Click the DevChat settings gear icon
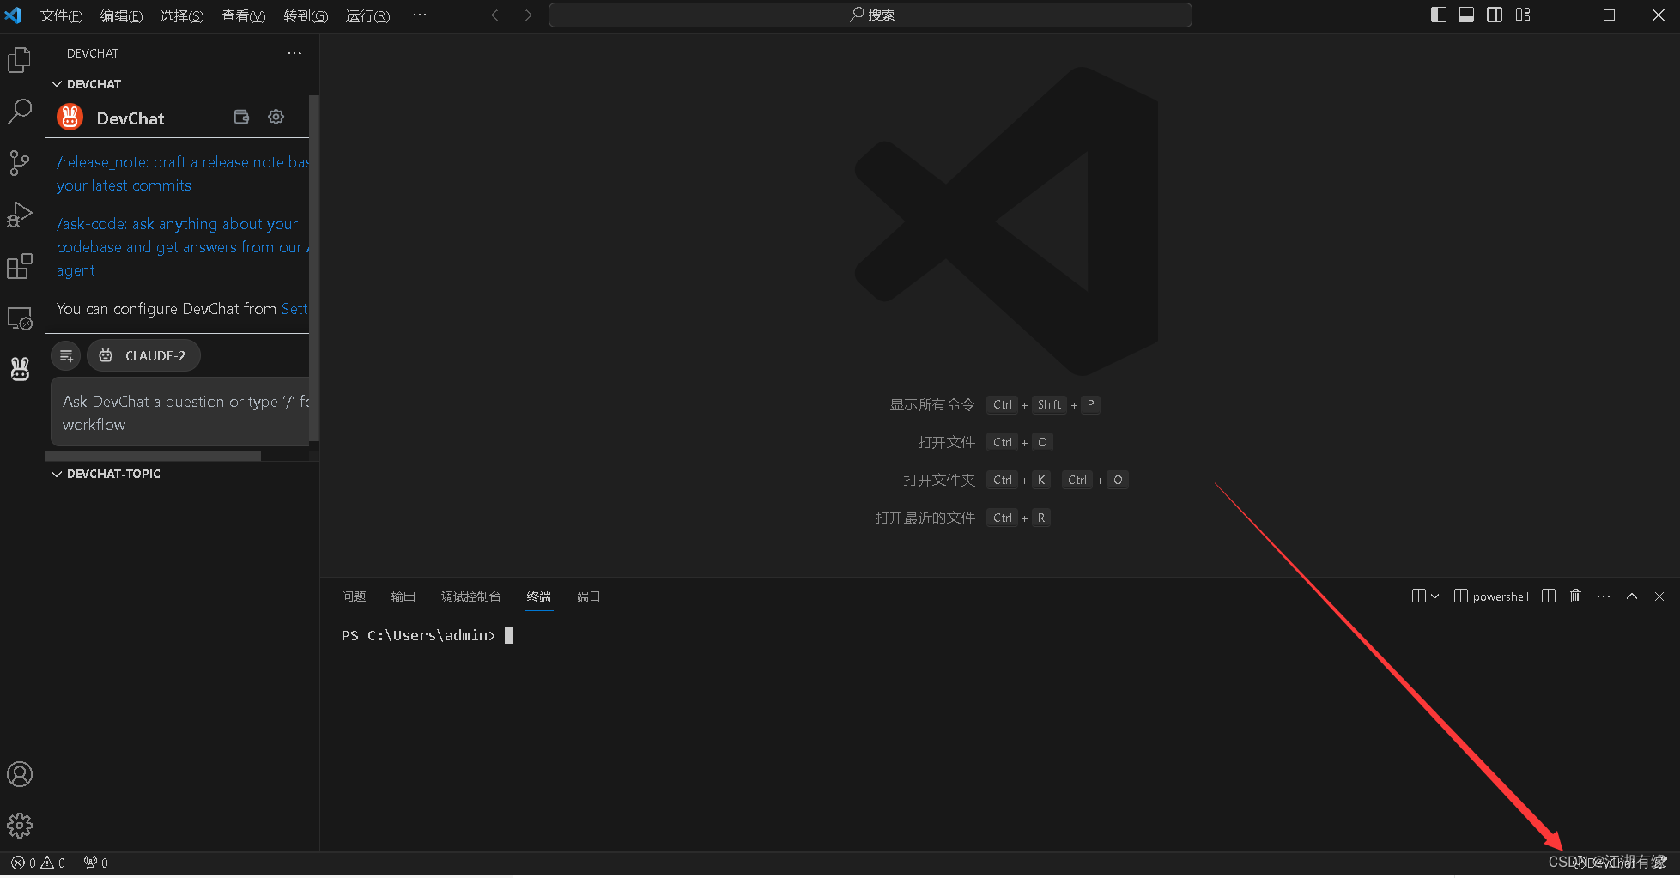The width and height of the screenshot is (1680, 878). (x=276, y=117)
